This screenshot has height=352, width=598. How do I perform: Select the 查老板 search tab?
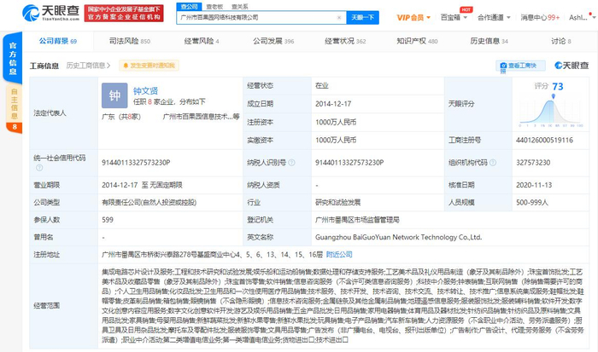[214, 7]
